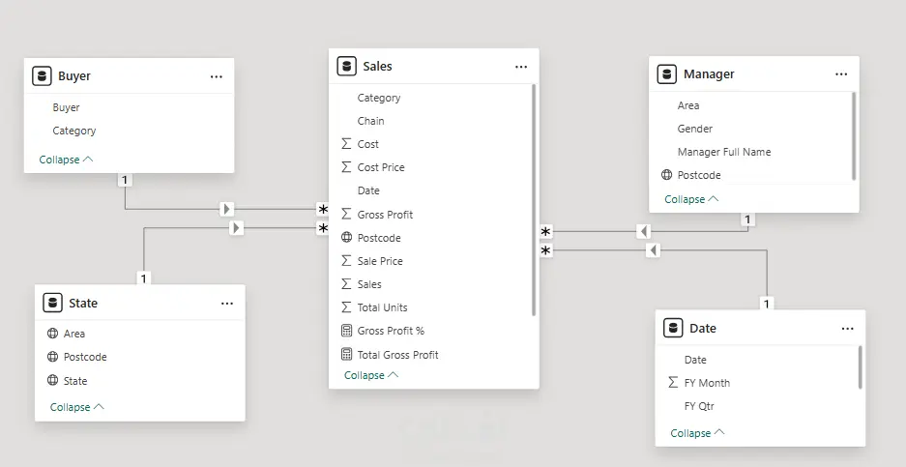Open the Sales table more options menu

(521, 67)
